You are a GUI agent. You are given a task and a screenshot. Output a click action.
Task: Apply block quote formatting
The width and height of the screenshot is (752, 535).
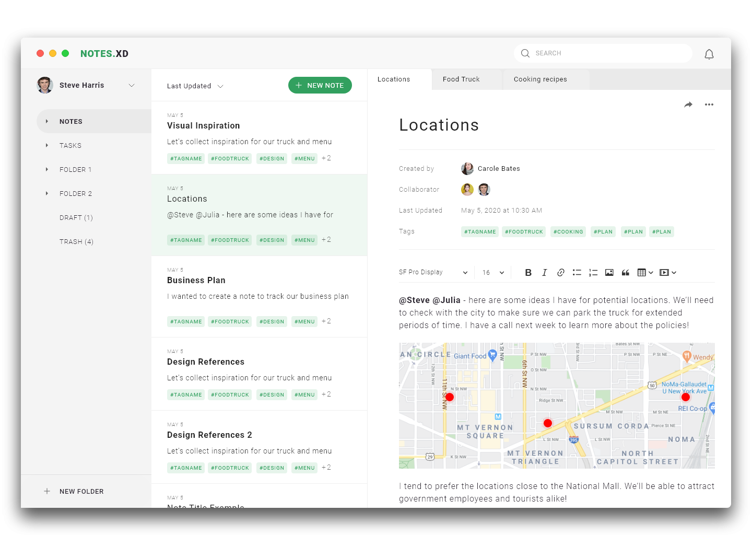click(625, 272)
